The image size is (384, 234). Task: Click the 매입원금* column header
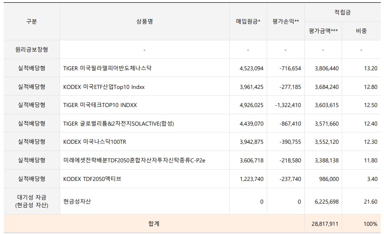click(x=248, y=21)
